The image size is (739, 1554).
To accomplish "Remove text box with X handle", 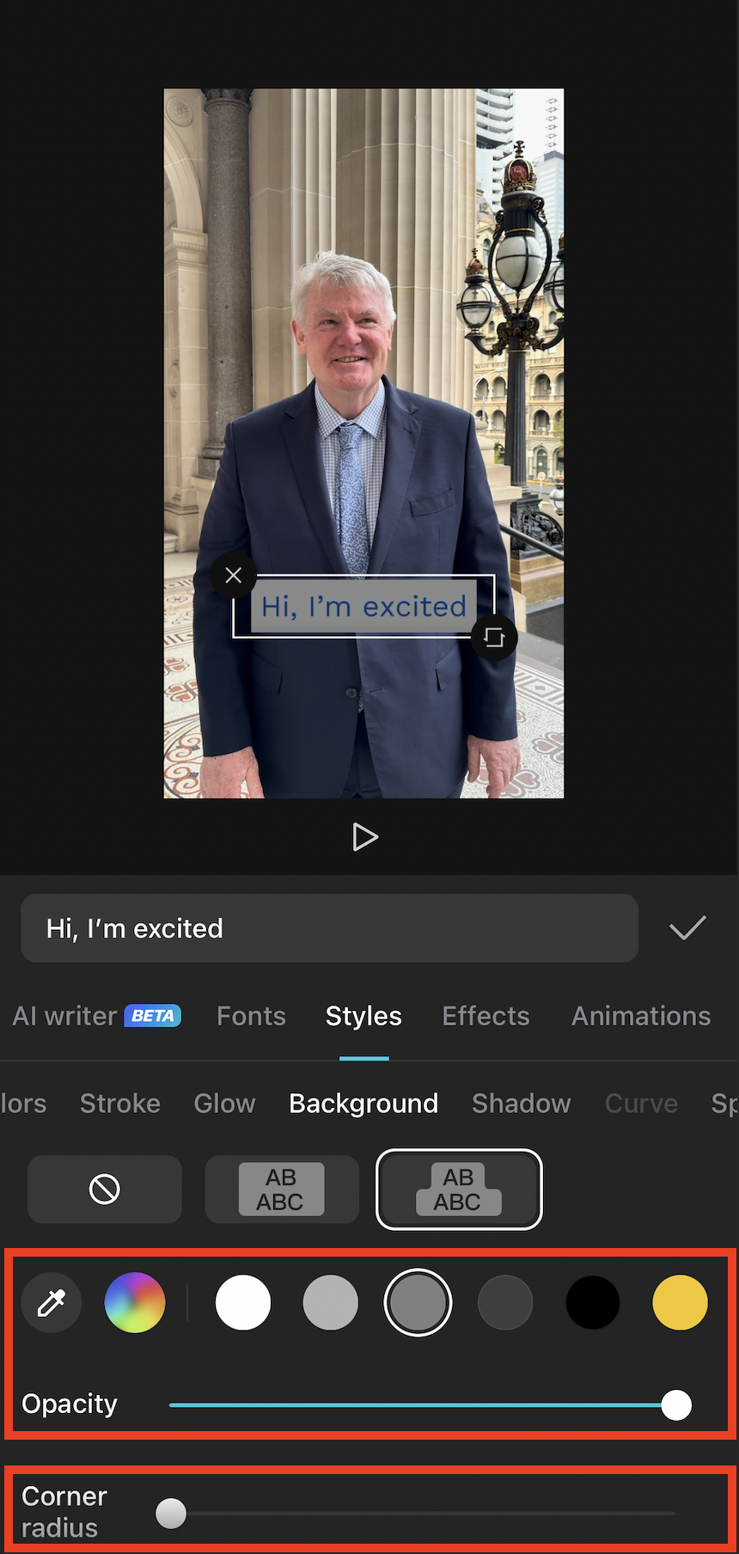I will click(x=234, y=575).
